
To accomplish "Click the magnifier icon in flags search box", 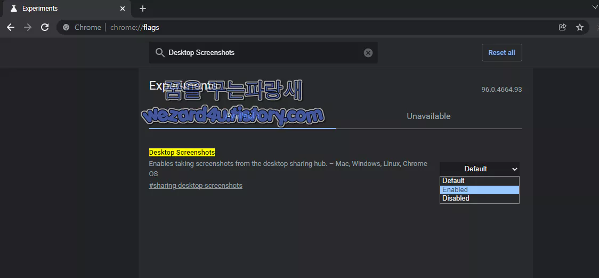I will [160, 53].
